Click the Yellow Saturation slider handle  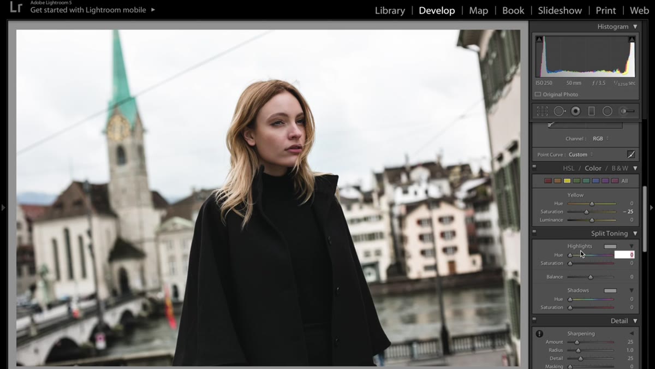(586, 212)
